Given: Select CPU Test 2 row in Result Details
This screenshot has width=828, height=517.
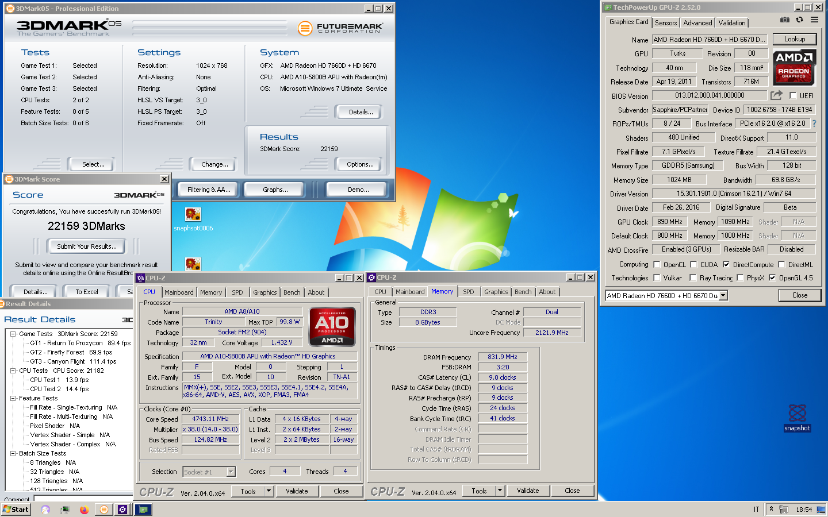Looking at the screenshot, I should click(59, 389).
